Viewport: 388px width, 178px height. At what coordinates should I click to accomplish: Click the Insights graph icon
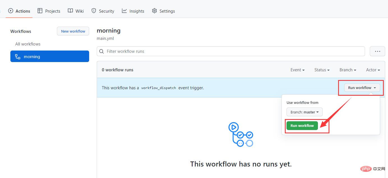point(124,11)
